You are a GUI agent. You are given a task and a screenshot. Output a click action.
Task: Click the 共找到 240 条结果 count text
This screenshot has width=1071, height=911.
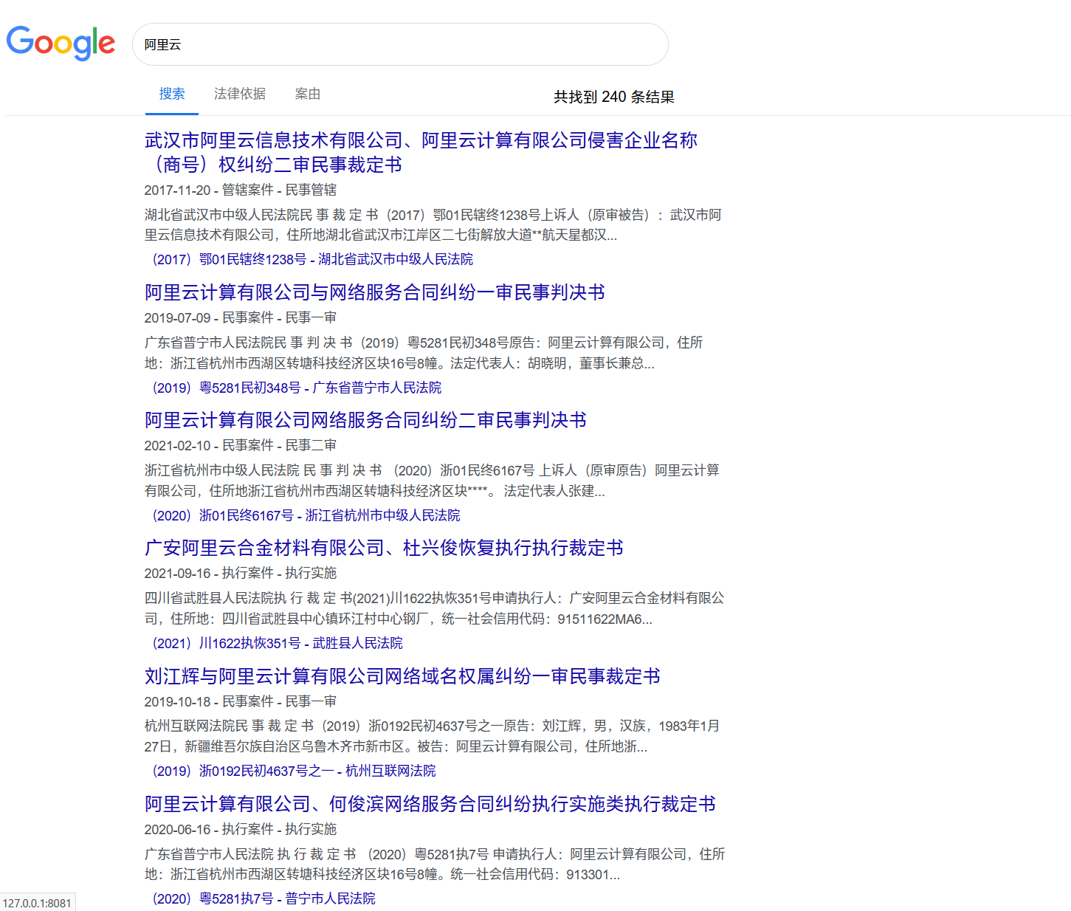tap(614, 97)
